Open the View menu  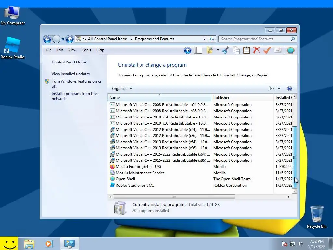click(x=72, y=50)
